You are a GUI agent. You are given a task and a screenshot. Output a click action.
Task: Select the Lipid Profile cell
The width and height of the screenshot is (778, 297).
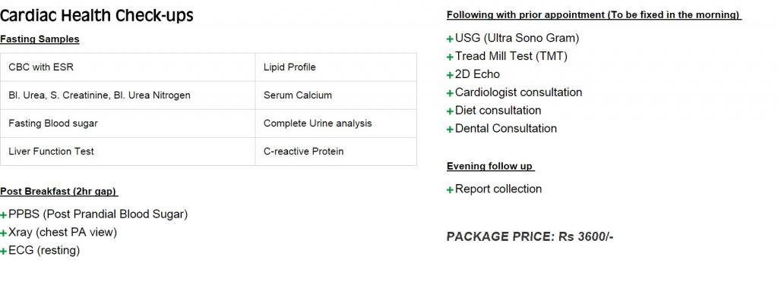click(x=336, y=67)
